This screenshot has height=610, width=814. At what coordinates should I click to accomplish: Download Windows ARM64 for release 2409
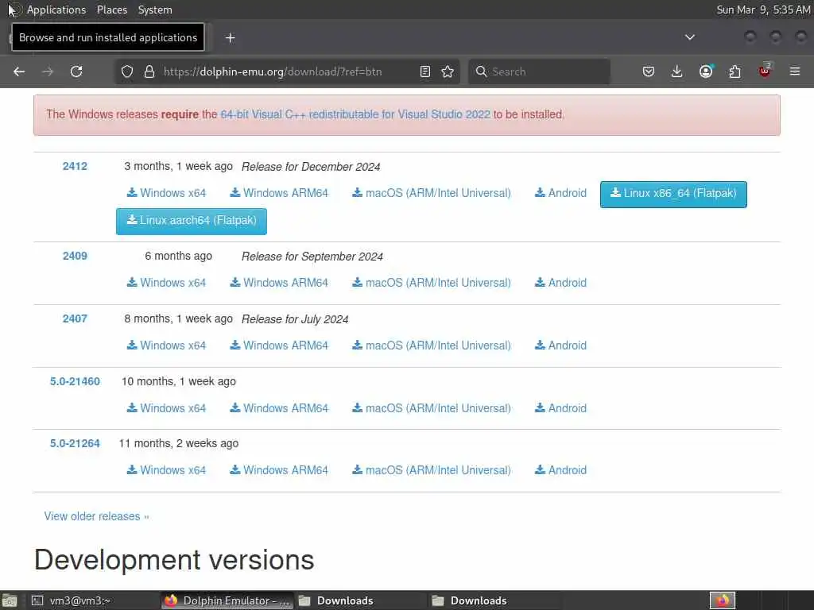click(x=279, y=283)
